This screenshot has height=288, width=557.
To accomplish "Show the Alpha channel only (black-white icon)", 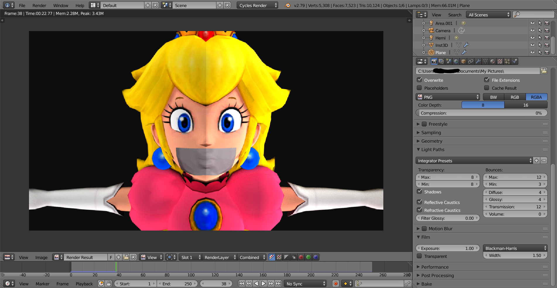I will pos(286,257).
